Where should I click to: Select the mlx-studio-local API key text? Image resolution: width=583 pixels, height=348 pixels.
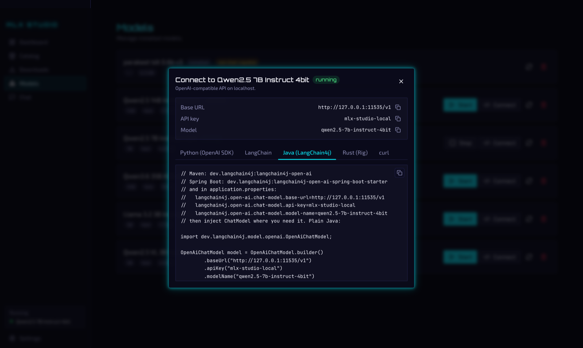367,118
